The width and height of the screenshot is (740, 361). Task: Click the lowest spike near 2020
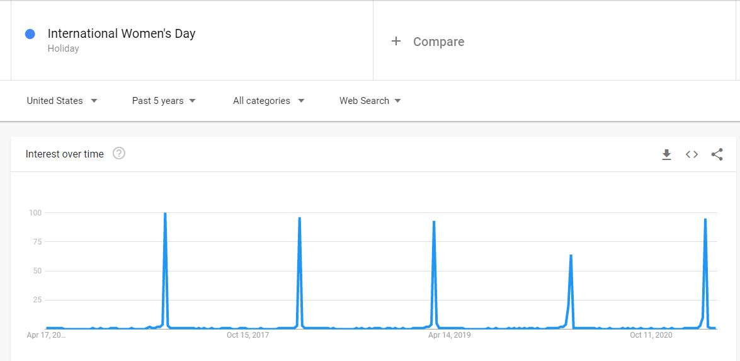coord(571,255)
